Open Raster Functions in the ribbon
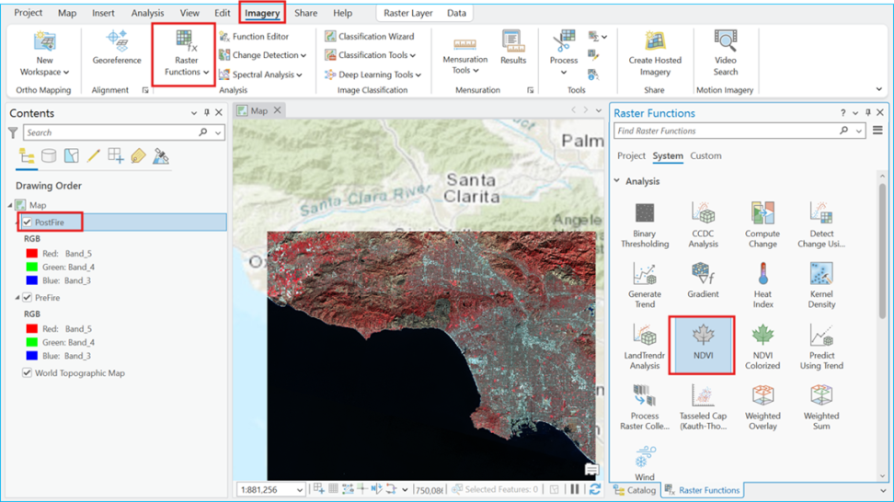 pyautogui.click(x=186, y=54)
